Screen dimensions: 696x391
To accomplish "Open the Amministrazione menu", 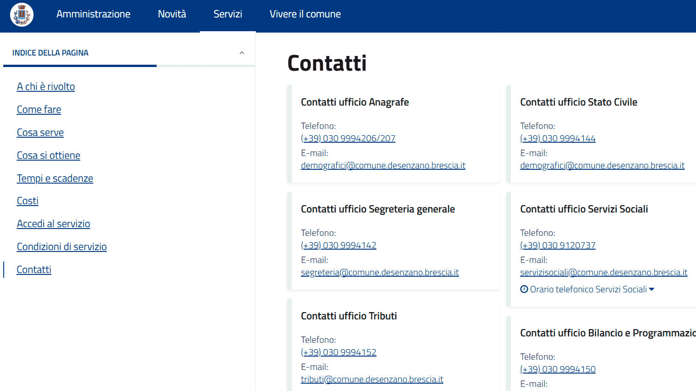I will (93, 14).
